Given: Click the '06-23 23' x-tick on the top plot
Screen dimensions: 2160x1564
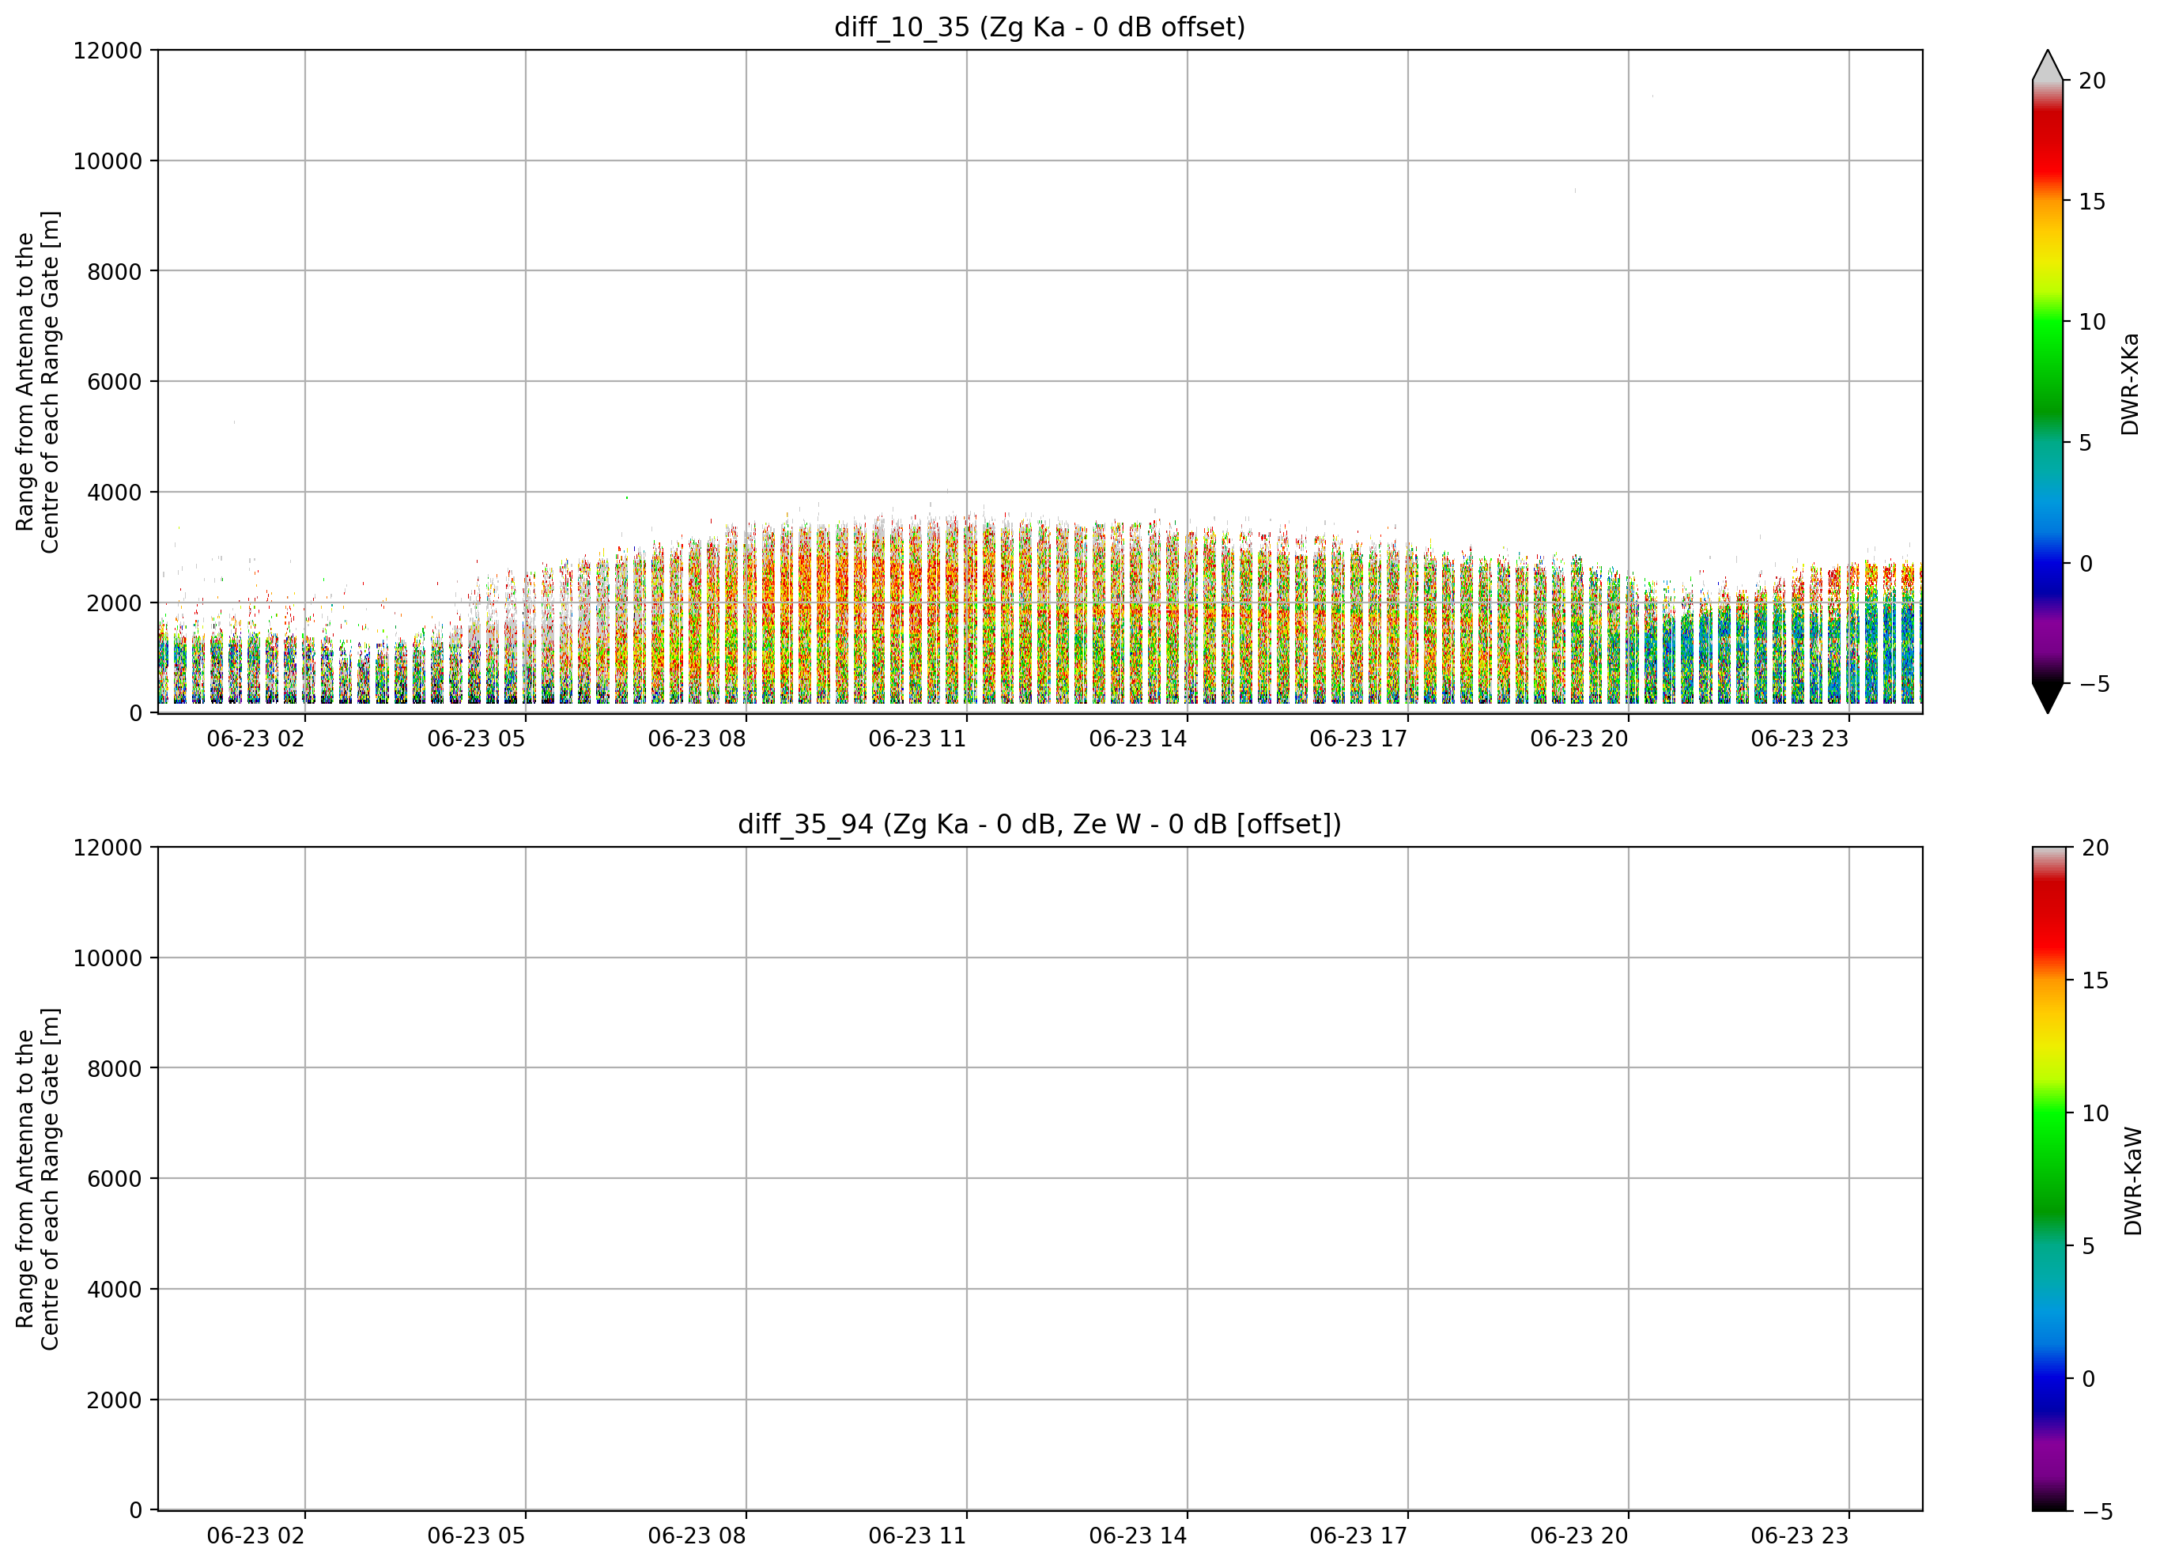Looking at the screenshot, I should pyautogui.click(x=1800, y=739).
